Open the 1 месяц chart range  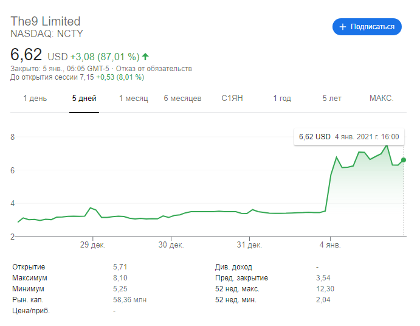(x=133, y=99)
